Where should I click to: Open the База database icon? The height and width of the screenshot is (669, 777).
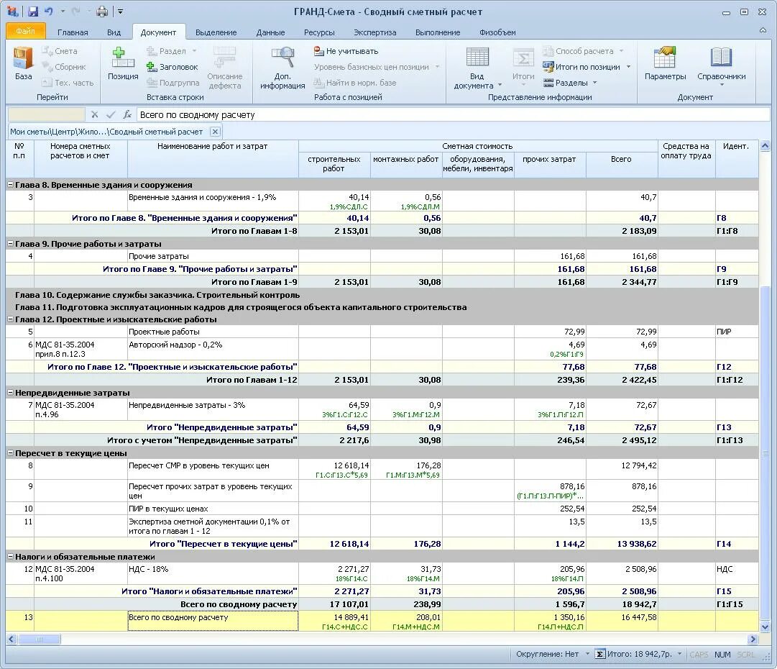[x=23, y=63]
